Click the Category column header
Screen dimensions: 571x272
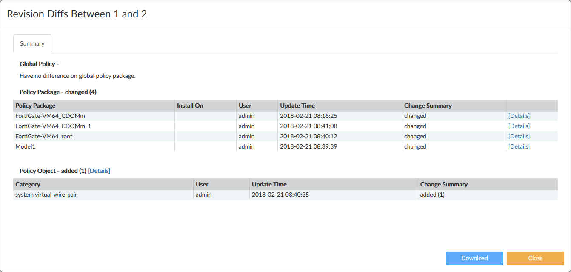tap(28, 184)
